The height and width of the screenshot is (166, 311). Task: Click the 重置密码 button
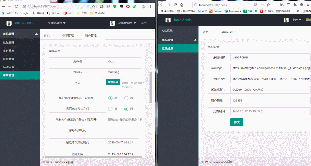pos(113,82)
